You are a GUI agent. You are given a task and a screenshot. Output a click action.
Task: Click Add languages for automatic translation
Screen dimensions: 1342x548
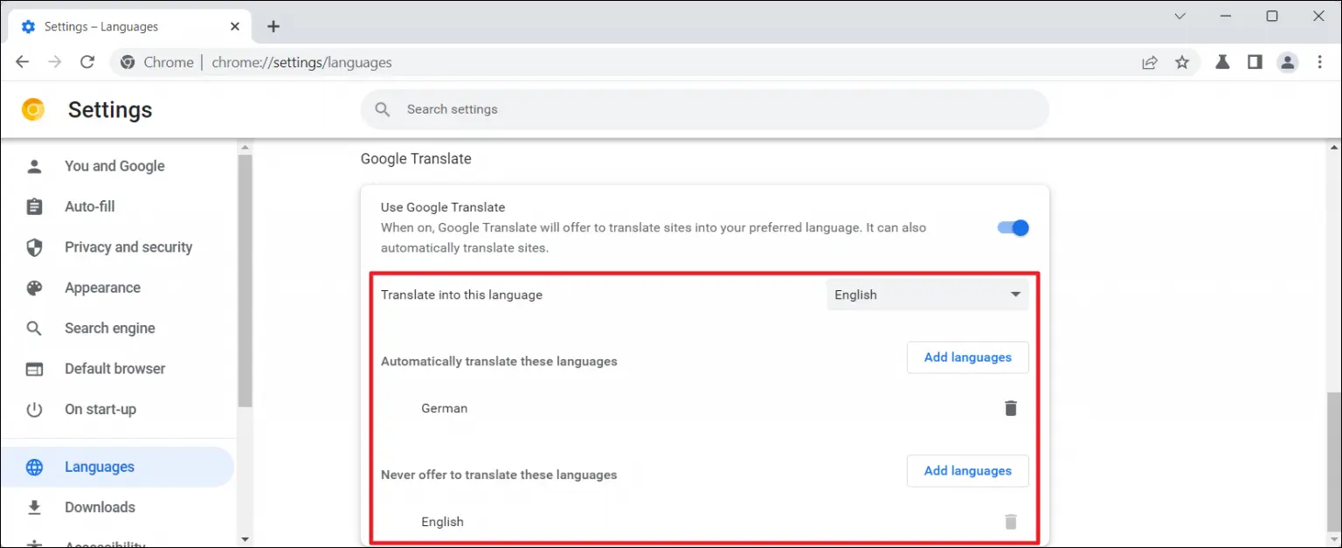[967, 357]
